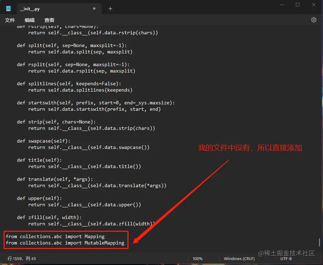The image size is (323, 265).
Task: Select the __init__.py tab
Action: click(59, 8)
